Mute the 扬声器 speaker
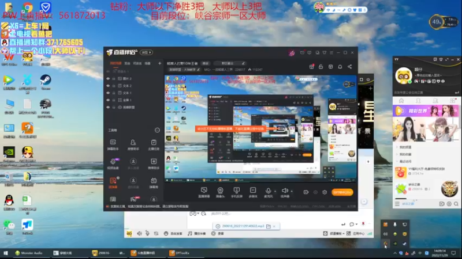The width and height of the screenshot is (462, 259). click(x=285, y=192)
